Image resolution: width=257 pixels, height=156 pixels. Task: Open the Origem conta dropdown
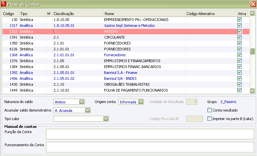point(141,102)
